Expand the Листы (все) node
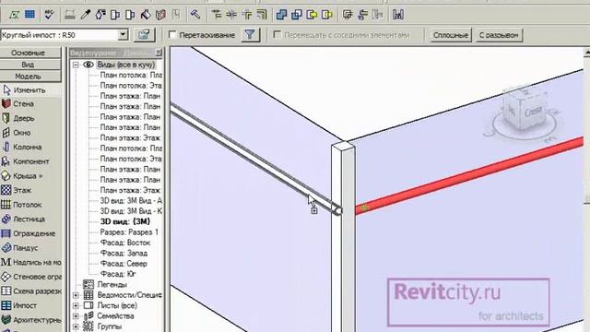Image resolution: width=590 pixels, height=332 pixels. [x=76, y=305]
